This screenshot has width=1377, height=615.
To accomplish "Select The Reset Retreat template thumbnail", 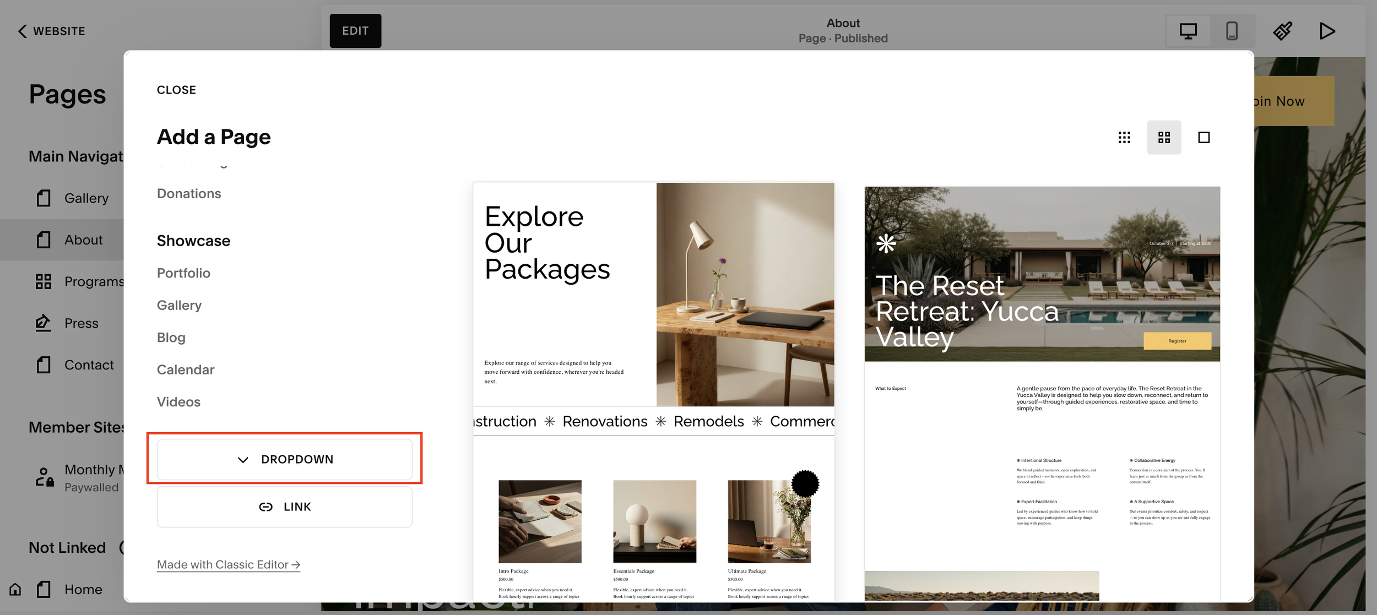I will tap(1042, 393).
